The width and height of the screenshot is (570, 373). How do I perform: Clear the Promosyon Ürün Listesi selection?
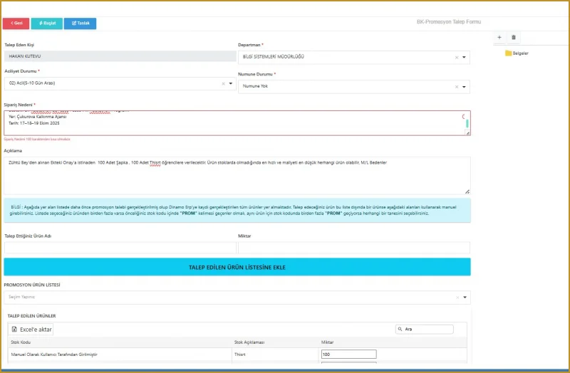[x=457, y=298]
